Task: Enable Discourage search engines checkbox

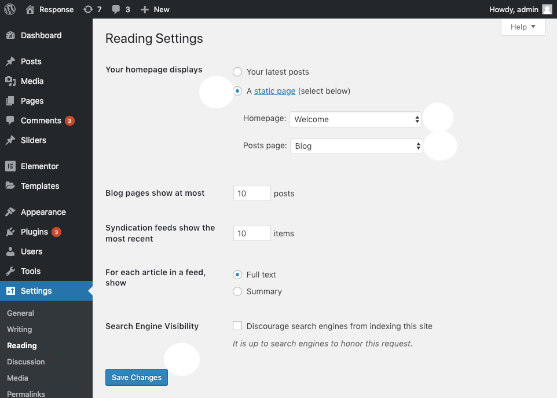Action: coord(237,326)
